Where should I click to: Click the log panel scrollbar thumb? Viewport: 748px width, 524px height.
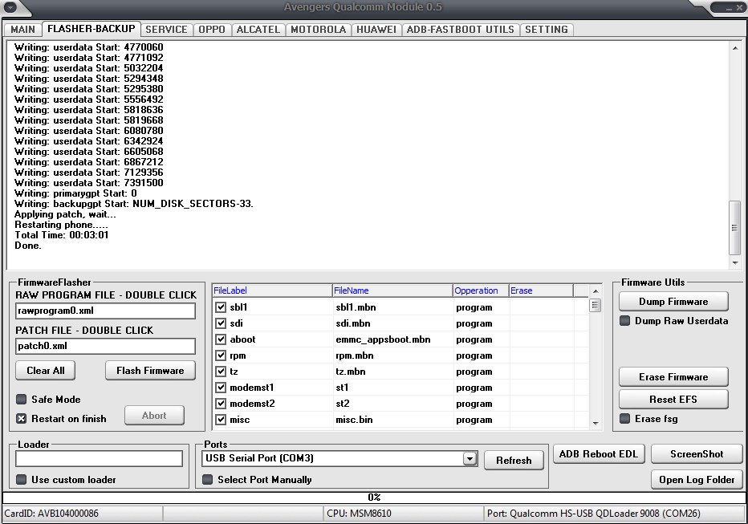(734, 228)
